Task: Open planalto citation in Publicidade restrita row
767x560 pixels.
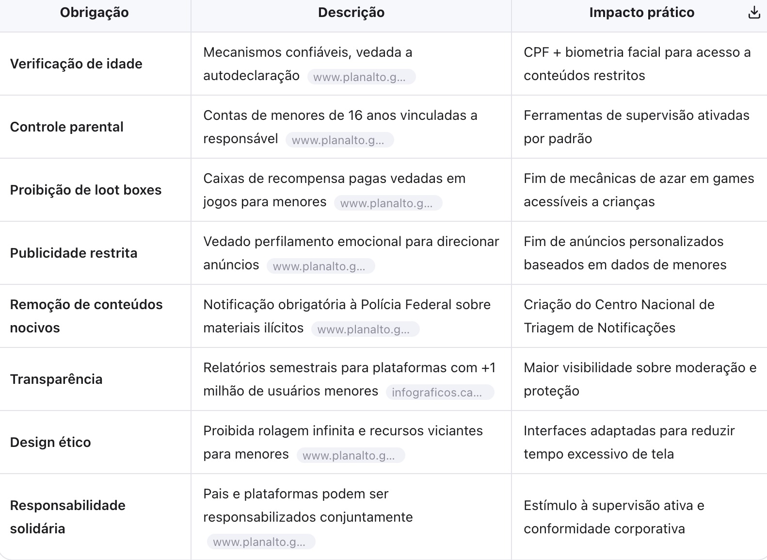Action: 320,266
